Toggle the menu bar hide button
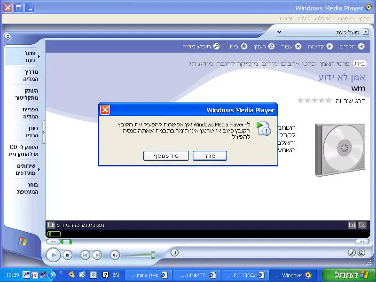Screen dimensions: 376x282 point(8,36)
